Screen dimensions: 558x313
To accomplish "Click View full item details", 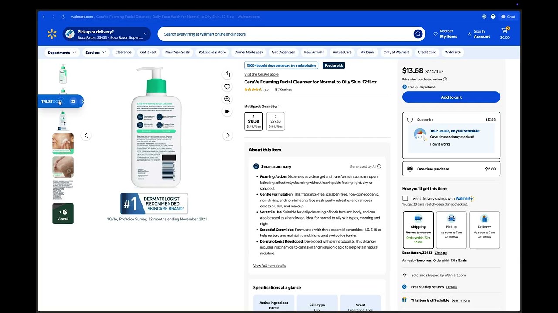I will pyautogui.click(x=269, y=266).
